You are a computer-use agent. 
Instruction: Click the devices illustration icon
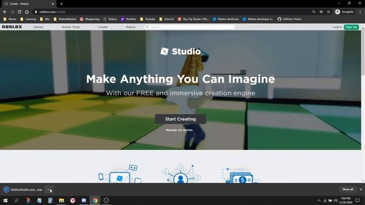pos(120,174)
